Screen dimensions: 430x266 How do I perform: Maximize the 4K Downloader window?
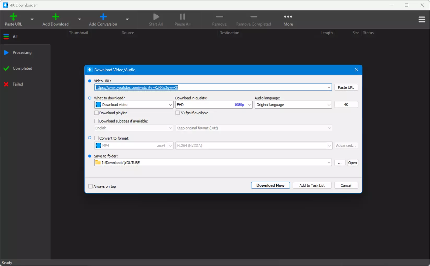coord(407,5)
